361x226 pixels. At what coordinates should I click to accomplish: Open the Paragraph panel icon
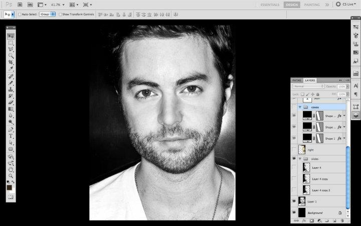click(x=355, y=94)
